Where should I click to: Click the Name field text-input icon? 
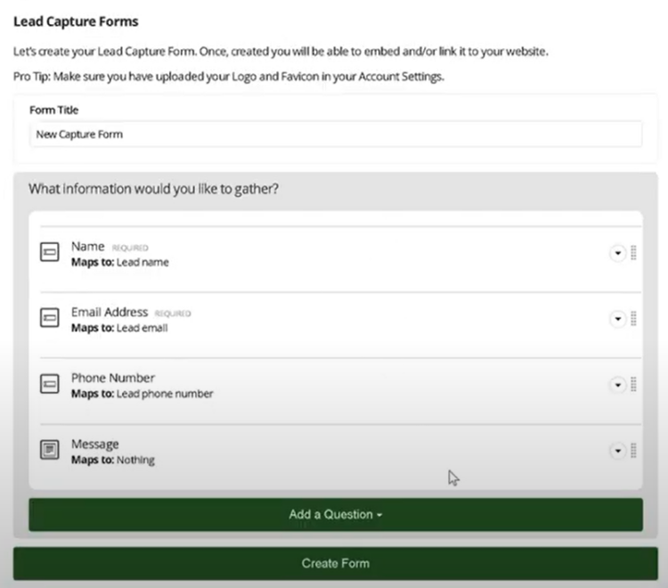click(49, 252)
